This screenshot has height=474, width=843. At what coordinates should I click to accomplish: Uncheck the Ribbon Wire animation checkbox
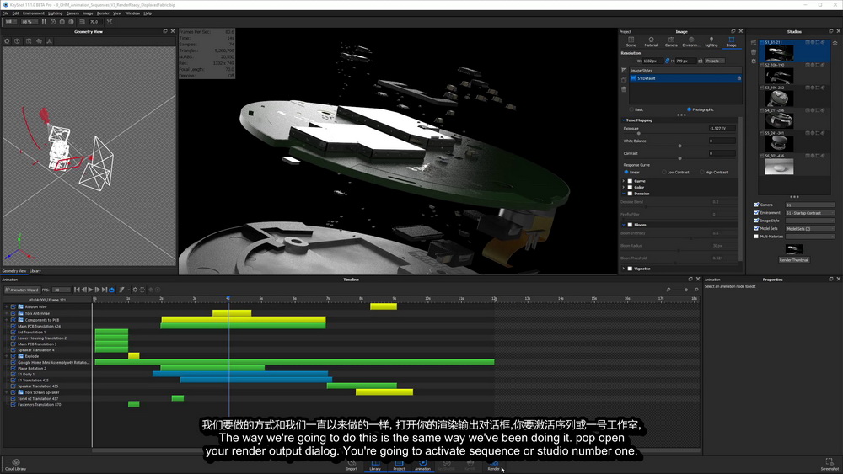pos(13,307)
